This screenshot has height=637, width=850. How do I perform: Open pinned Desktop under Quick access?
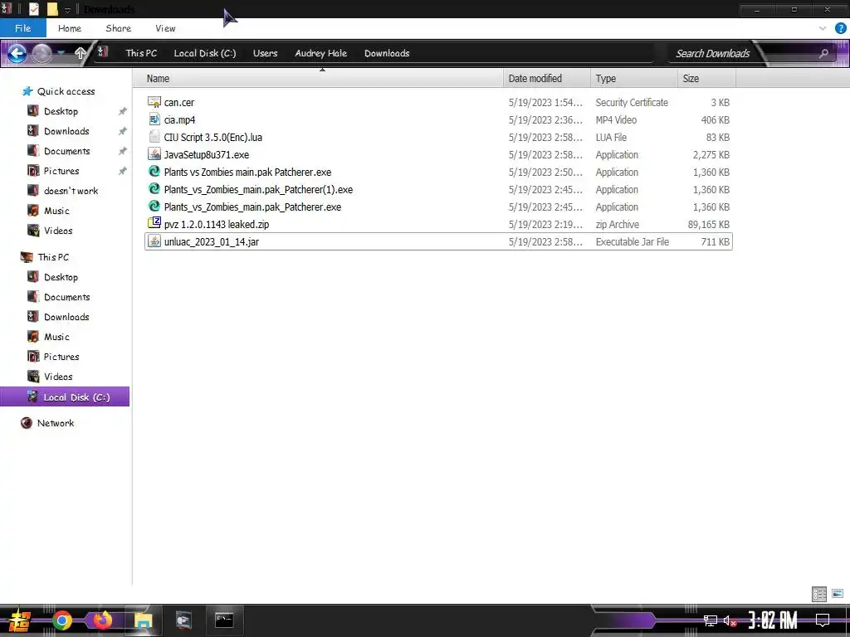61,111
